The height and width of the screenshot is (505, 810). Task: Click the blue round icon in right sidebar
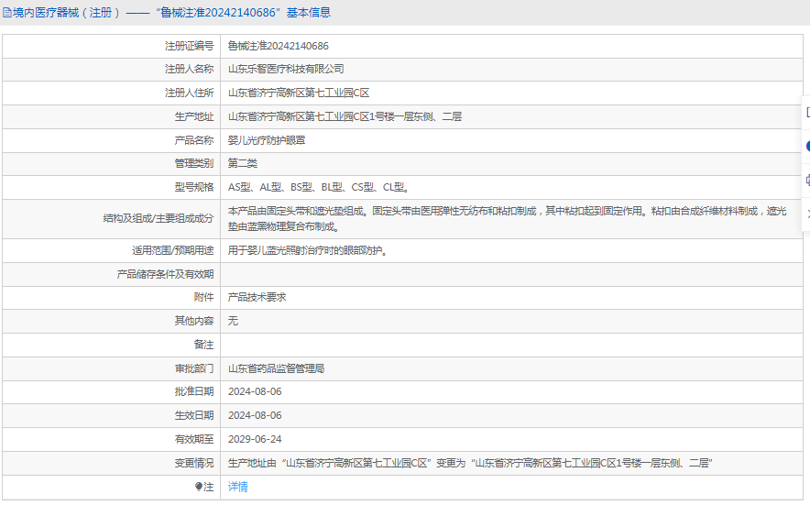coord(806,146)
